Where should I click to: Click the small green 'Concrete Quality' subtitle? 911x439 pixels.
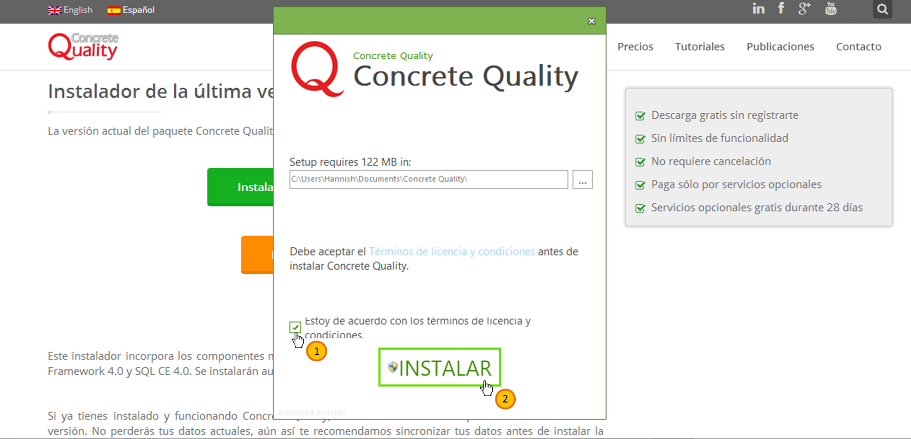[393, 56]
